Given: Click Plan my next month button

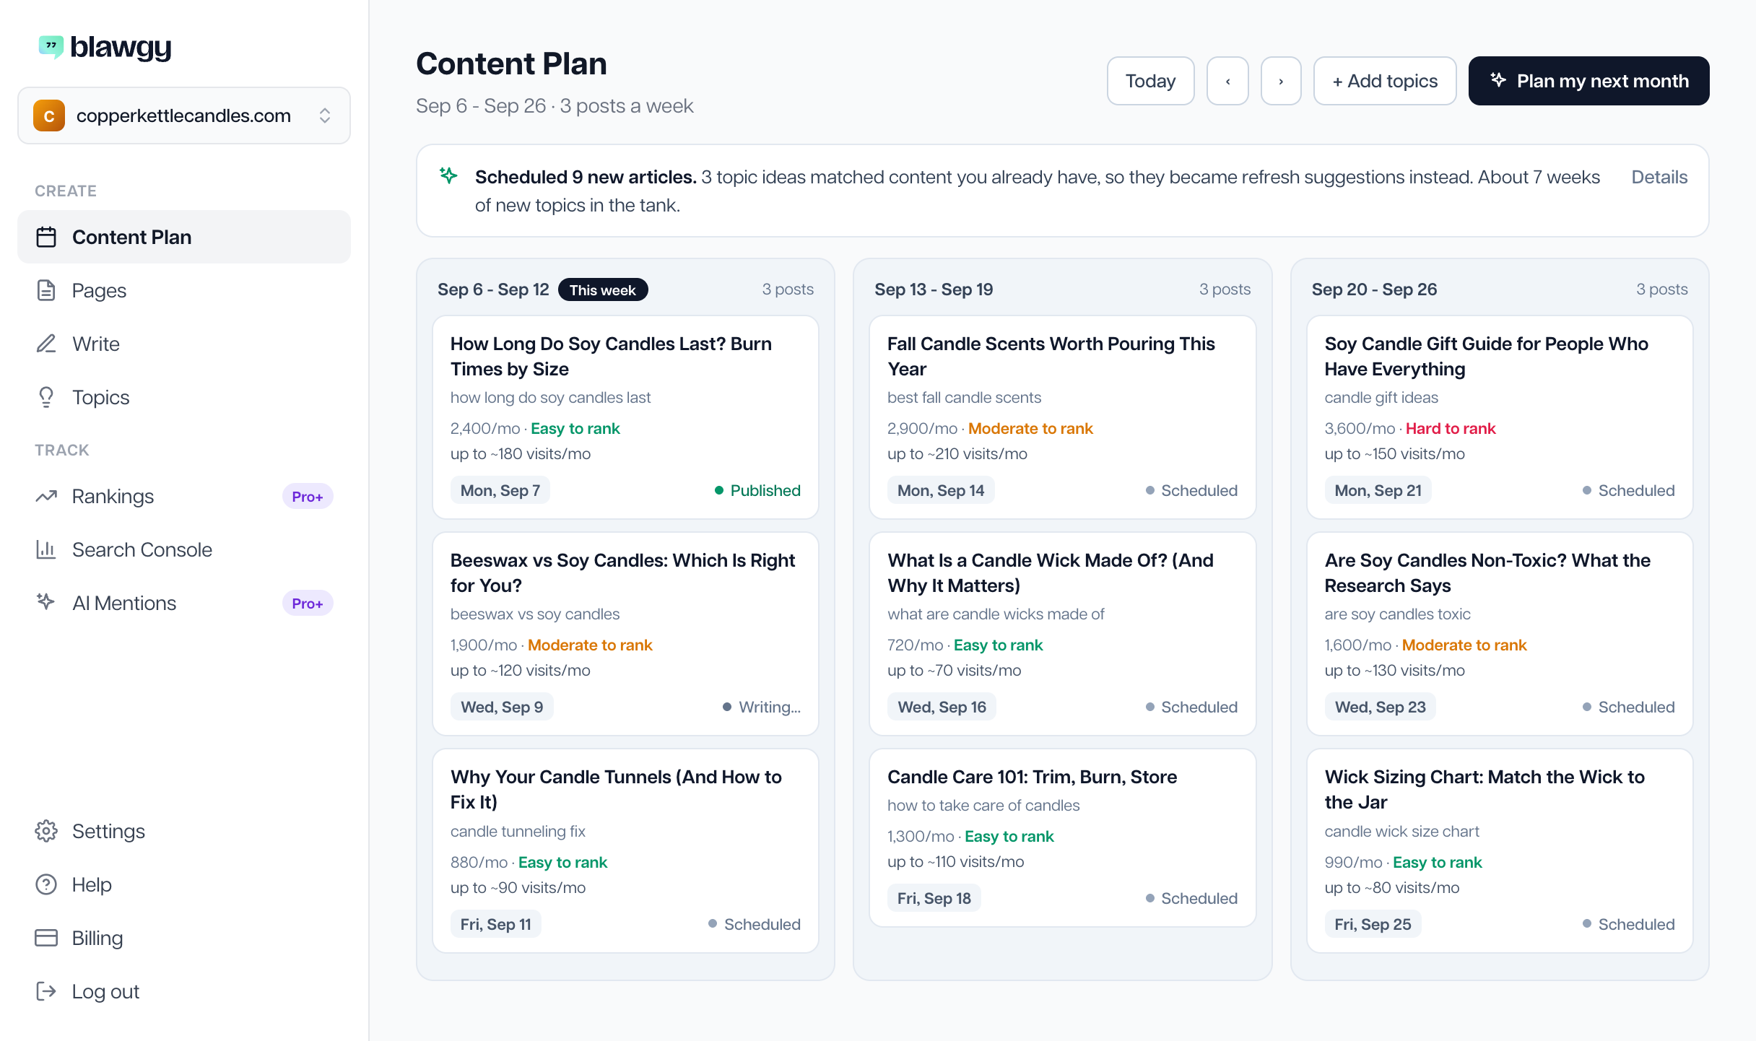Looking at the screenshot, I should pyautogui.click(x=1588, y=81).
